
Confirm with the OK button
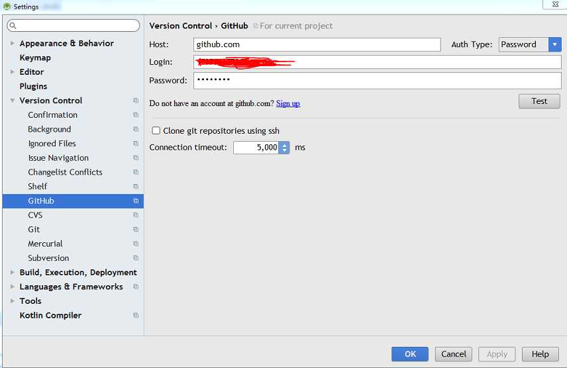(x=410, y=354)
